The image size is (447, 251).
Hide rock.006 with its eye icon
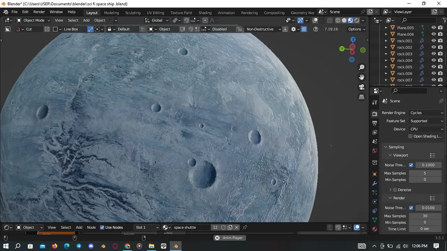click(x=434, y=74)
